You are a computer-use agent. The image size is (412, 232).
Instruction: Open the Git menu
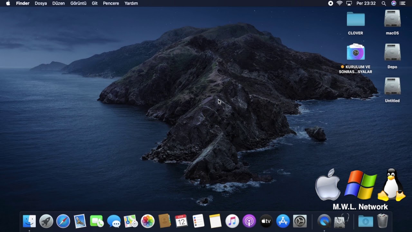[95, 3]
